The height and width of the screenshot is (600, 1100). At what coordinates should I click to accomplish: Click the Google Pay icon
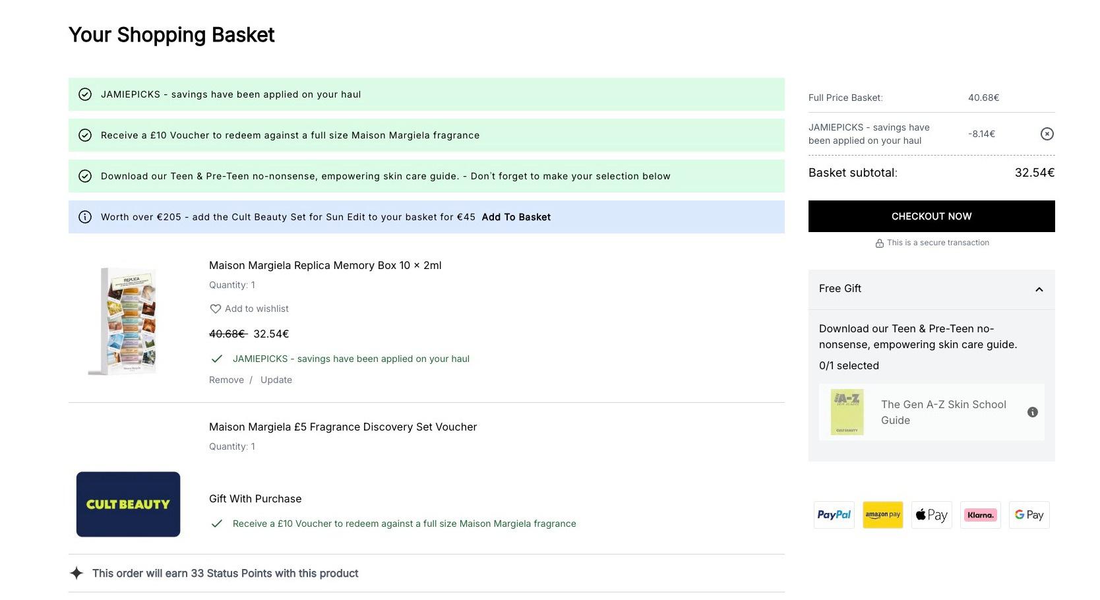pyautogui.click(x=1029, y=515)
